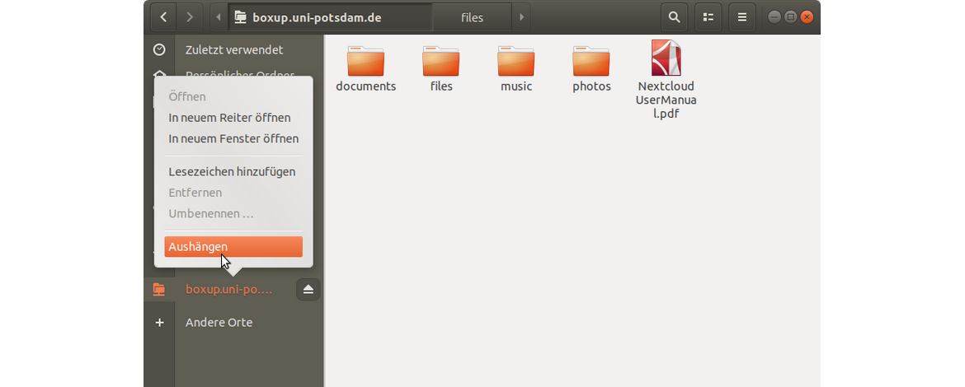Click the eject button beside boxup.uni-po
This screenshot has height=387, width=965.
click(308, 289)
